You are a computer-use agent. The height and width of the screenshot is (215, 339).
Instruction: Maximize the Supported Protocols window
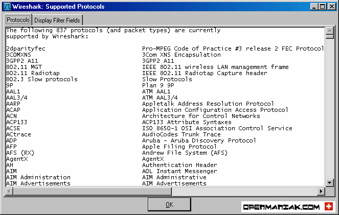tap(322, 7)
